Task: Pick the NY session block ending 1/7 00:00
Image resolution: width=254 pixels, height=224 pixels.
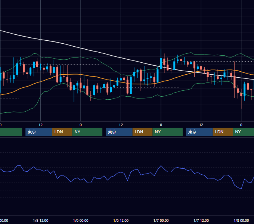Action: (167, 132)
